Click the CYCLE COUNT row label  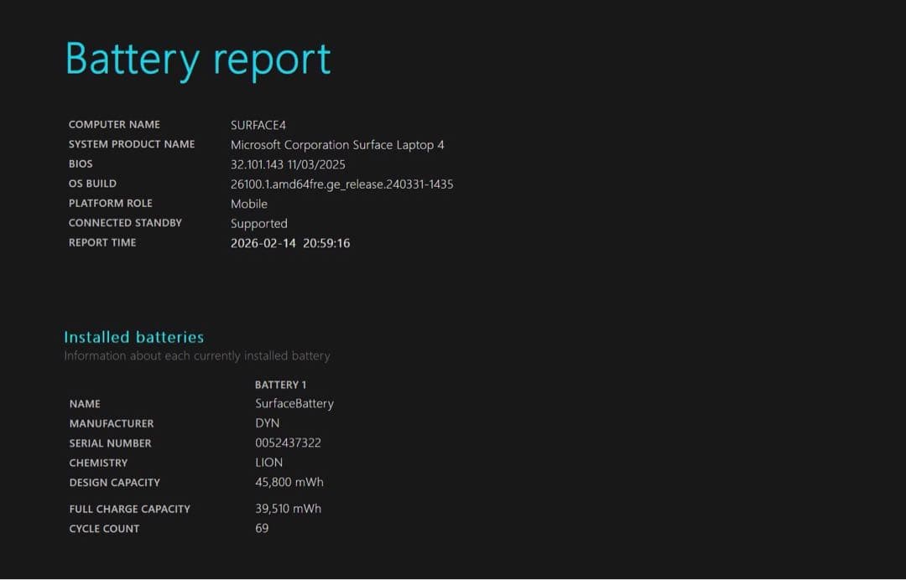tap(104, 529)
